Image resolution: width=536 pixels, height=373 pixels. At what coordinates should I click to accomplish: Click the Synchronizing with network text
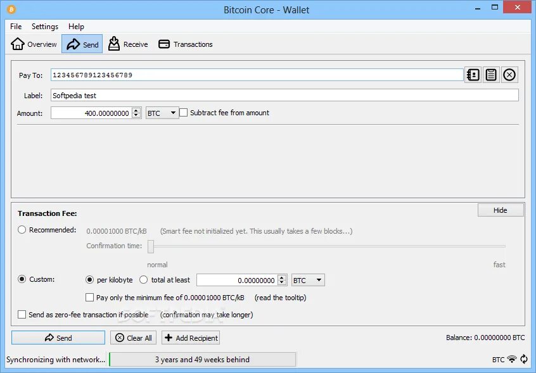(56, 359)
